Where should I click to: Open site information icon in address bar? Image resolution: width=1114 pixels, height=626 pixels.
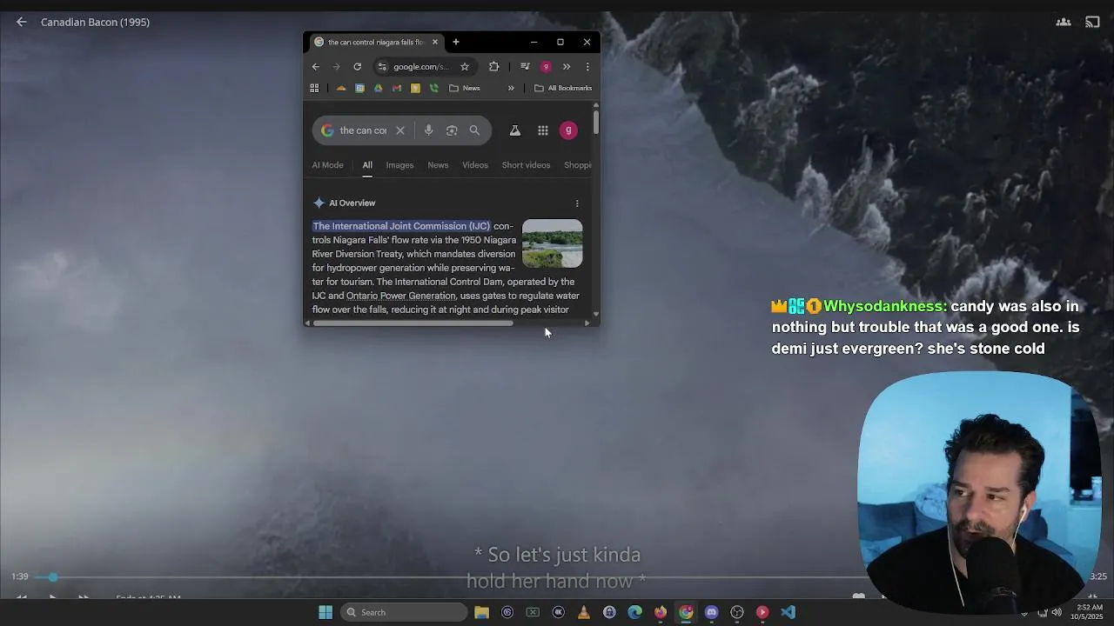tap(382, 67)
